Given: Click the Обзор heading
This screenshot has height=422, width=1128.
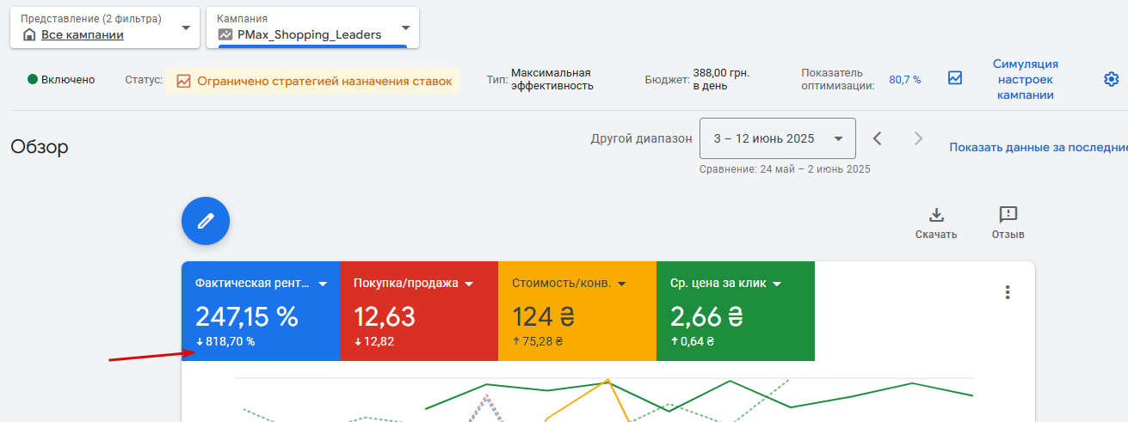Looking at the screenshot, I should tap(40, 147).
